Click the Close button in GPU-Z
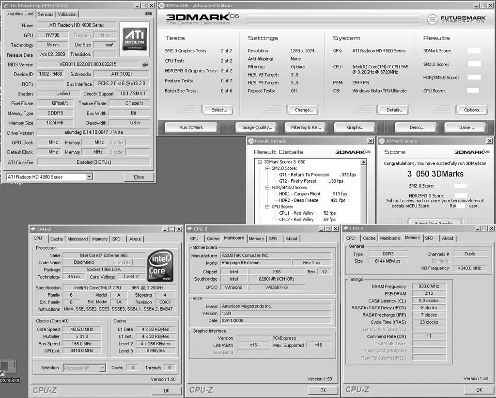Image resolution: width=496 pixels, height=398 pixels. click(139, 177)
